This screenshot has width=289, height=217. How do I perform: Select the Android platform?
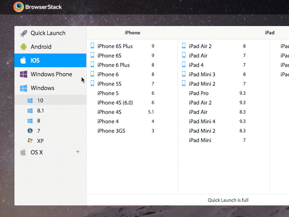(x=50, y=47)
